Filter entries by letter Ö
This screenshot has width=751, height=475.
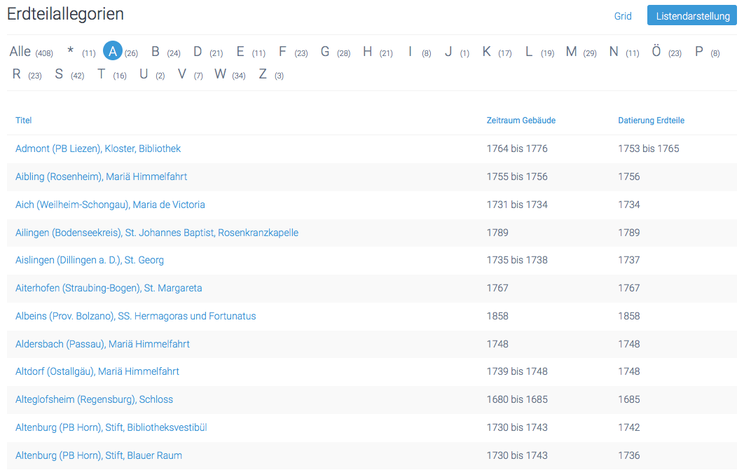[656, 52]
